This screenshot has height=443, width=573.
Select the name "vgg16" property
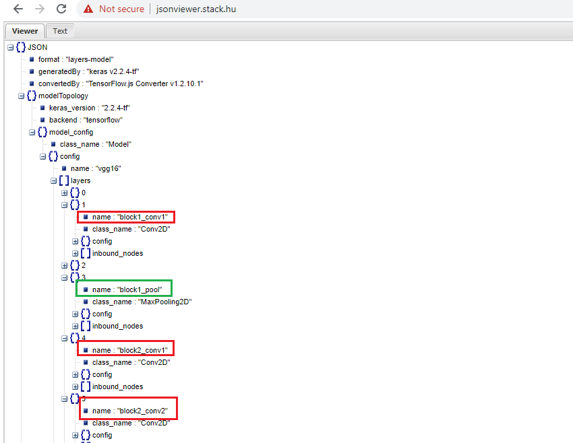[x=92, y=168]
